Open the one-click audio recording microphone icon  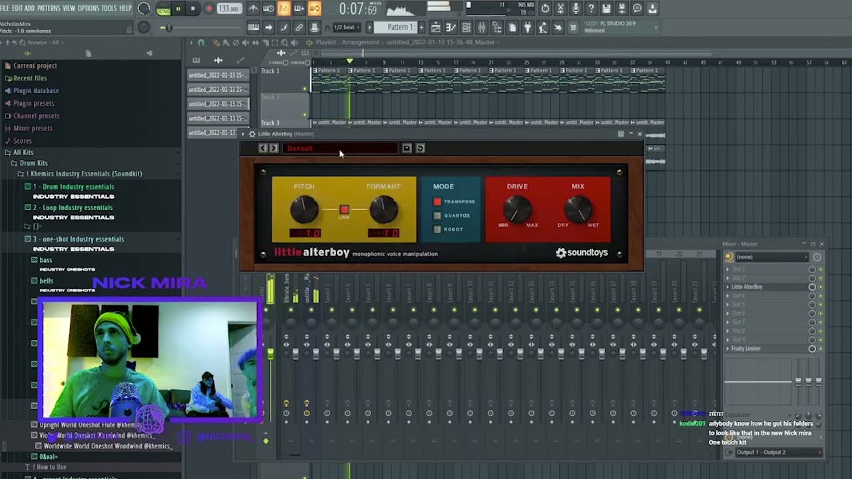click(576, 9)
